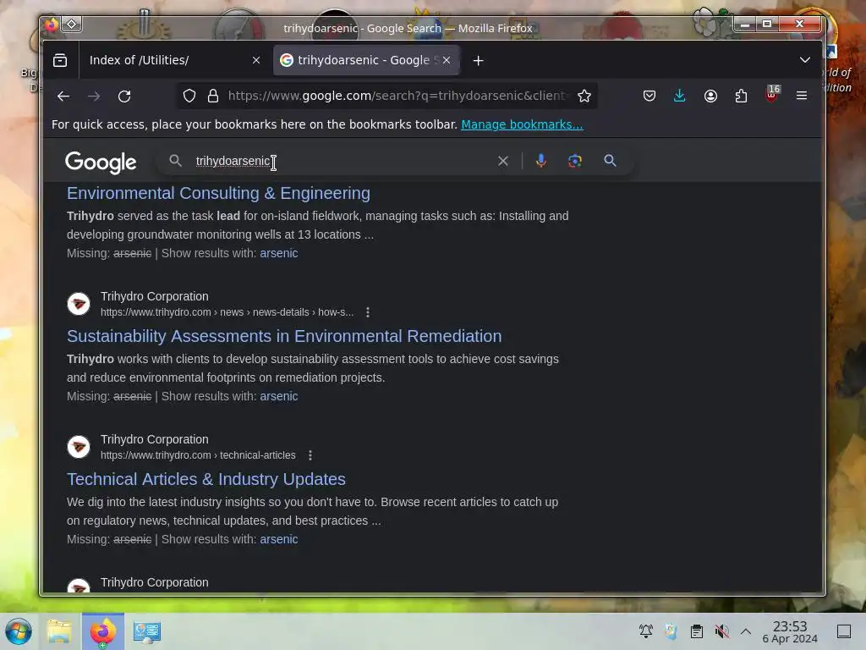Expand hidden system tray icons

click(x=746, y=631)
